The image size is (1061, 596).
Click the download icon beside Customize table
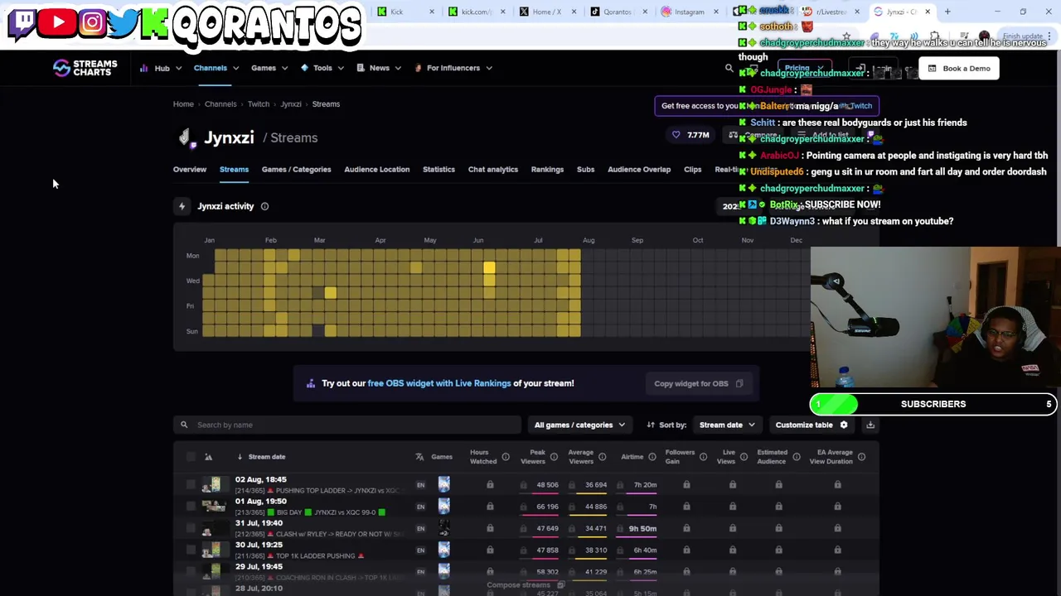870,425
